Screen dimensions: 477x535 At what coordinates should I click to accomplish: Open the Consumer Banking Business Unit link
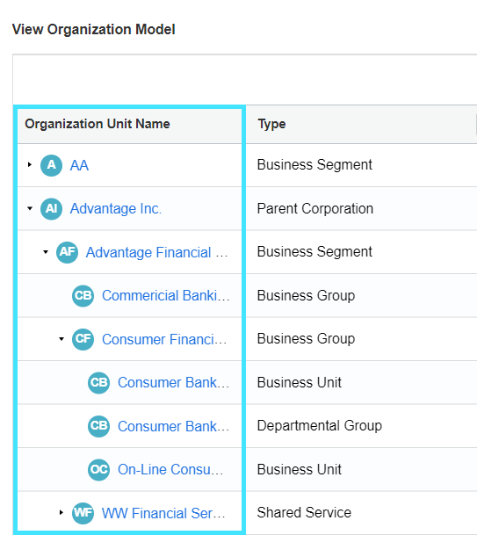[x=173, y=382]
